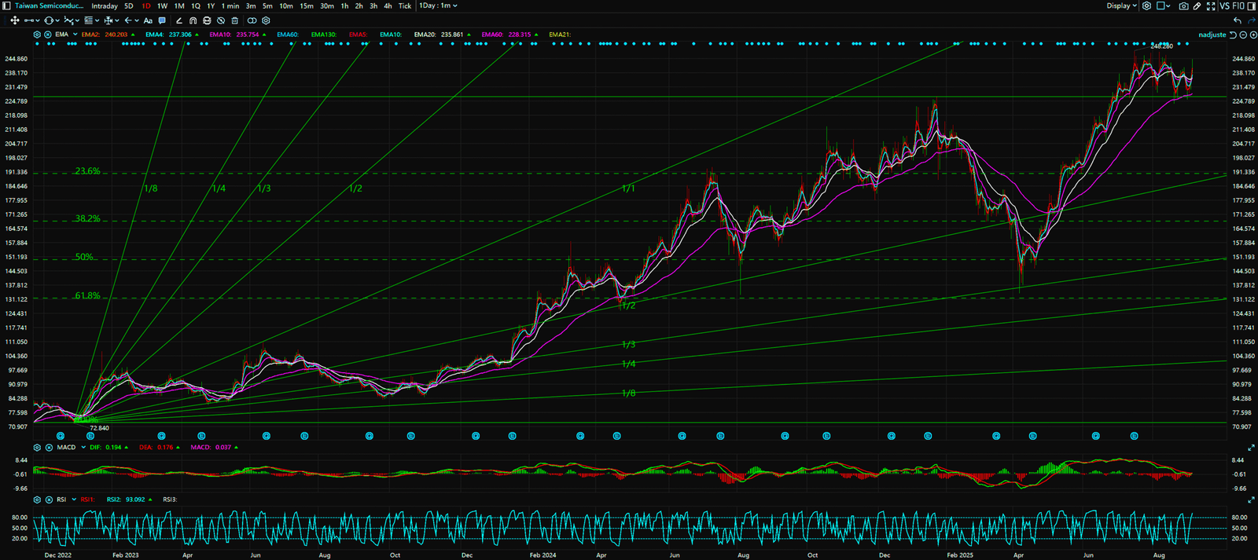Click the trash icon to delete drawings

(x=234, y=20)
